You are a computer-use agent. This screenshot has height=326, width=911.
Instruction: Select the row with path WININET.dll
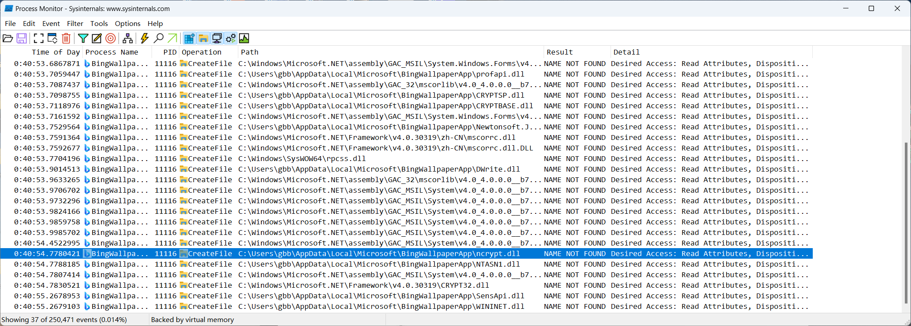[x=407, y=306]
